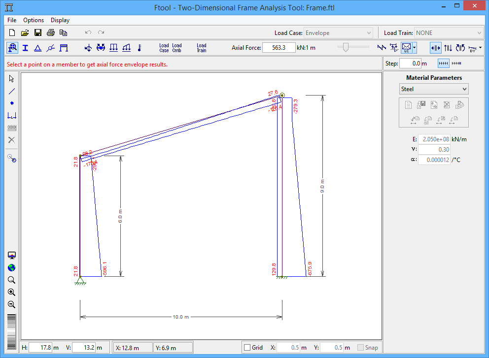
Task: Open the uniform load tool icon
Action: [113, 48]
